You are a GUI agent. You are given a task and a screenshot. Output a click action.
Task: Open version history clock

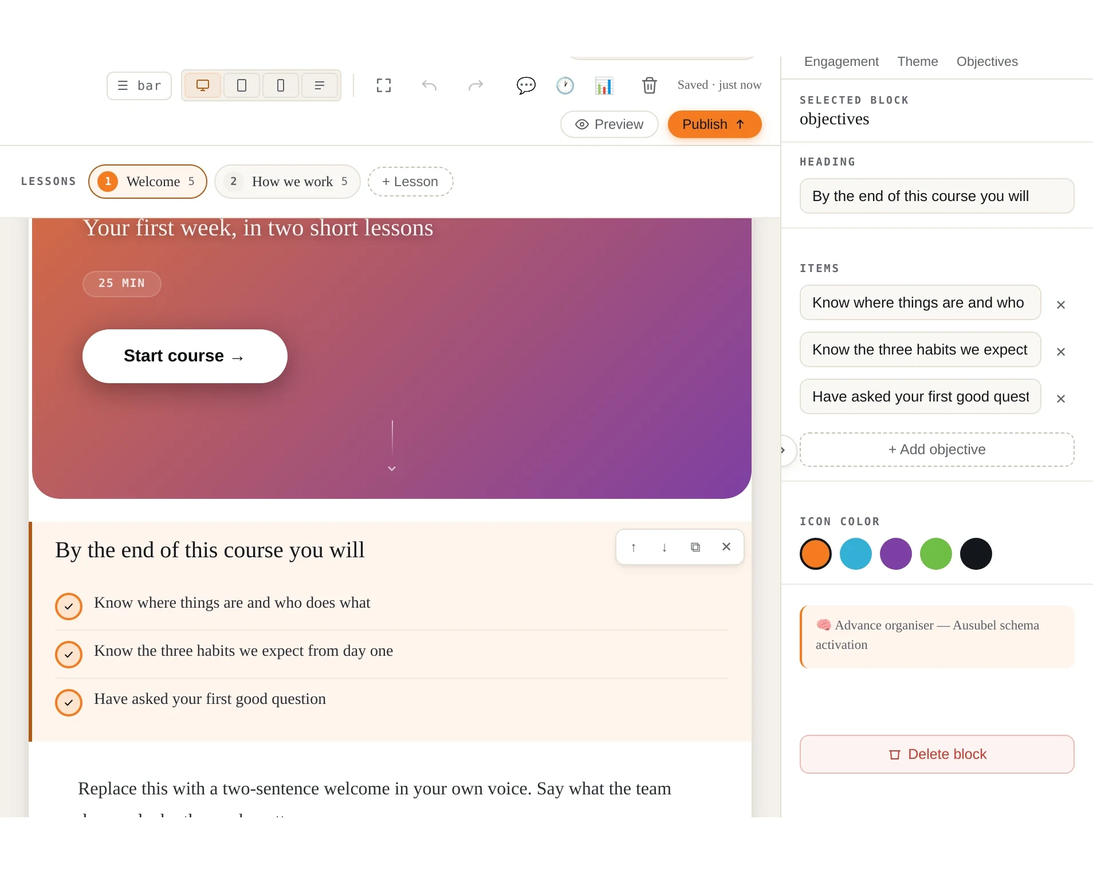pyautogui.click(x=565, y=86)
